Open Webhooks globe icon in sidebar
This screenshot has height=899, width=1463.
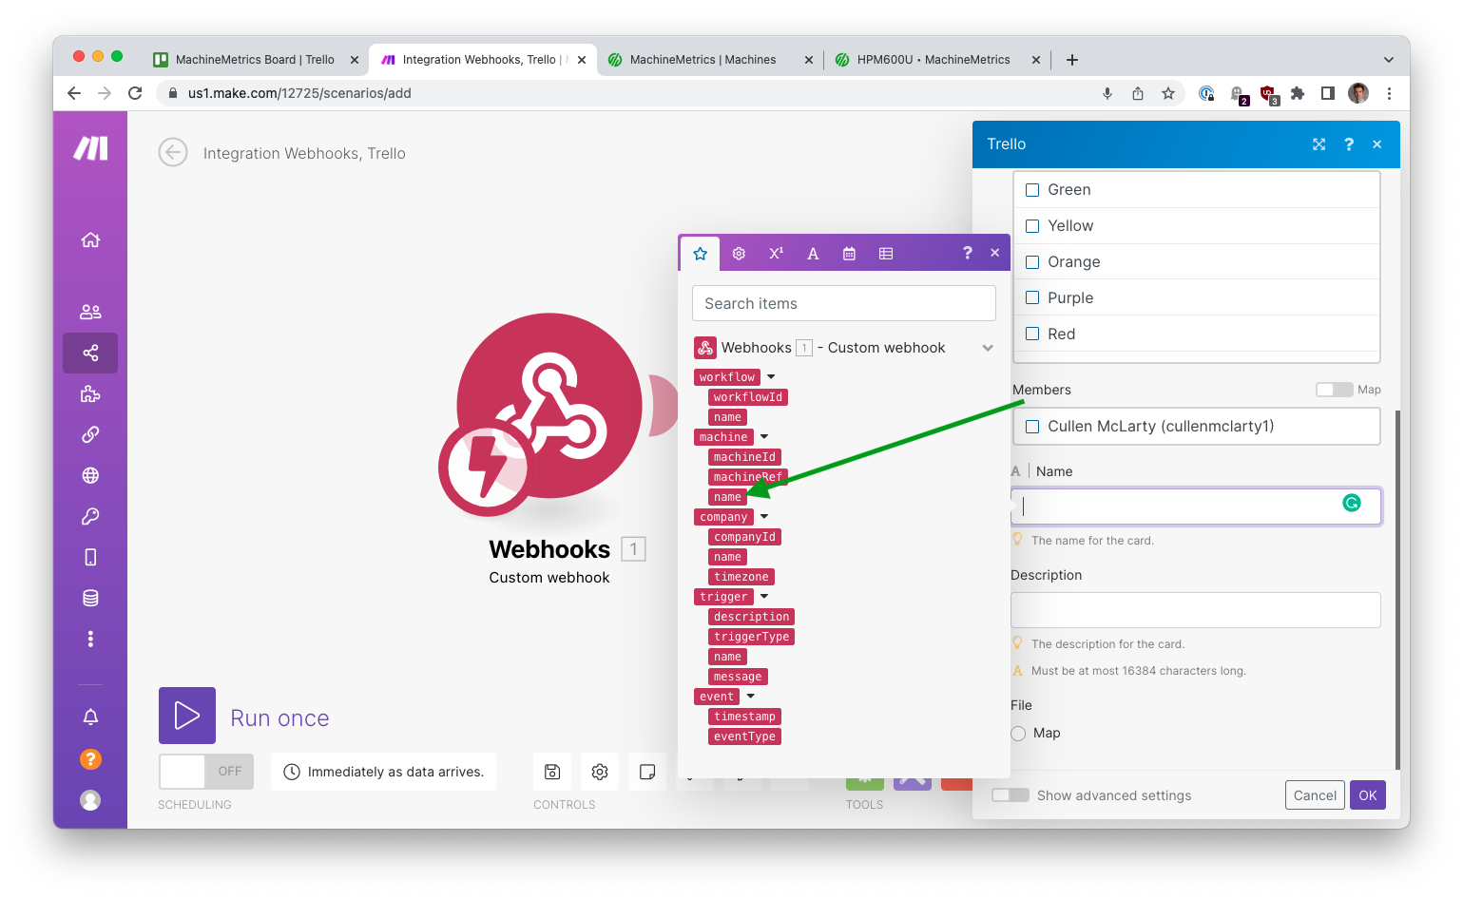pos(90,475)
